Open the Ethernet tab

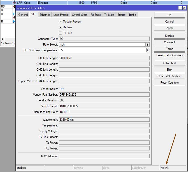(x=45, y=15)
